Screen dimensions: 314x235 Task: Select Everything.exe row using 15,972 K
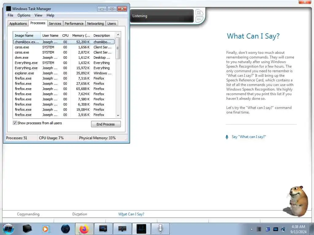pos(64,68)
